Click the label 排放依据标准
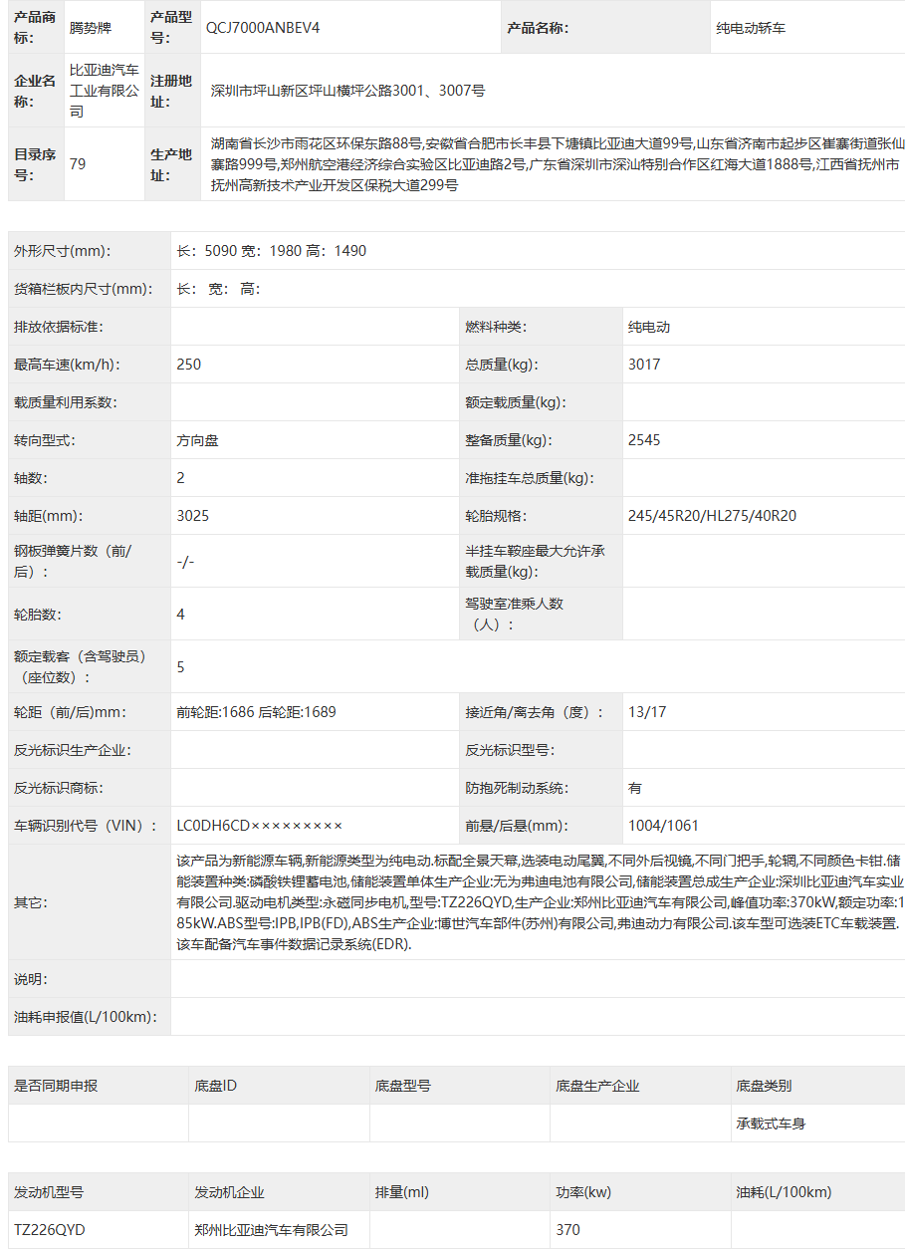Viewport: 905px width, 1249px height. tap(59, 327)
